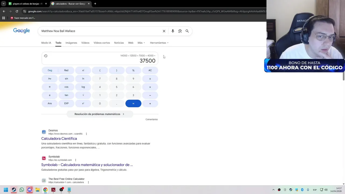This screenshot has width=345, height=194.
Task: Open search by image camera icon
Action: [x=180, y=31]
